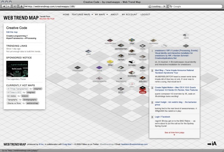Select the v3ga node icon
Image resolution: width=224 pixels, height=152 pixels.
132,40
